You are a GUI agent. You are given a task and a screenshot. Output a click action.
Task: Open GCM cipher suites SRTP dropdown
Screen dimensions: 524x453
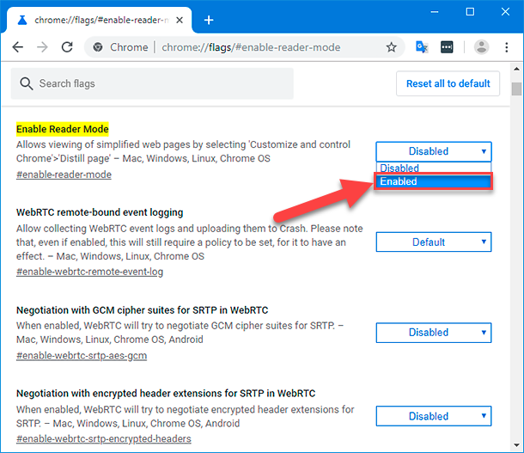433,333
